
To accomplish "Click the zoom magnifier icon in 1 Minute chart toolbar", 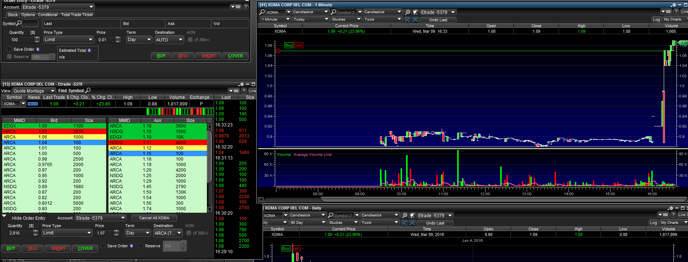I will pos(408,12).
